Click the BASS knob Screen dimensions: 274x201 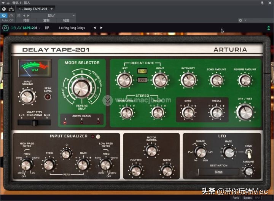pyautogui.click(x=188, y=112)
